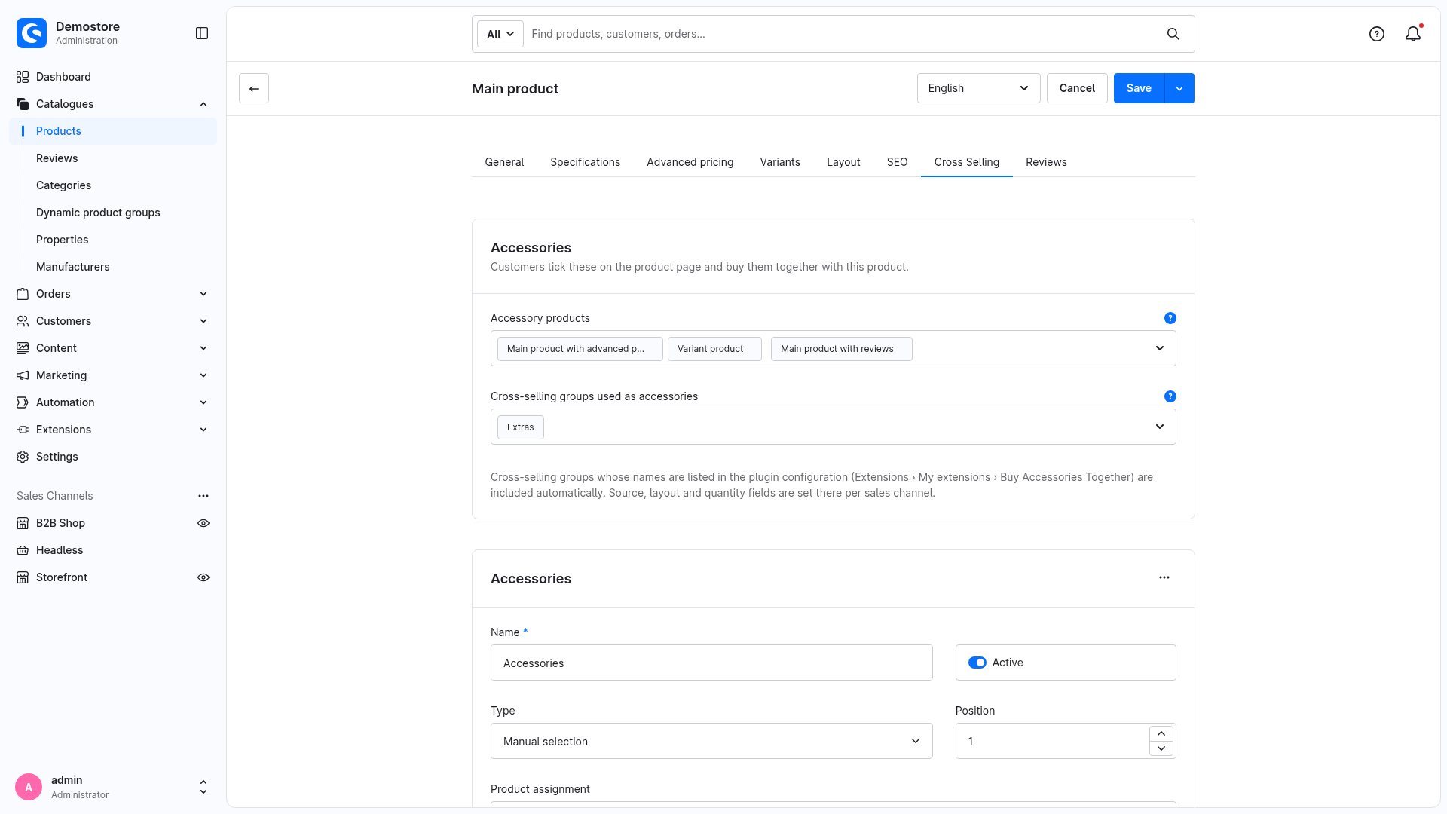The width and height of the screenshot is (1447, 814).
Task: Expand the Orders sidebar section
Action: pos(112,294)
